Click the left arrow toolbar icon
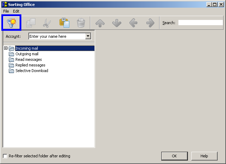This screenshot has width=226, height=164. click(x=133, y=23)
